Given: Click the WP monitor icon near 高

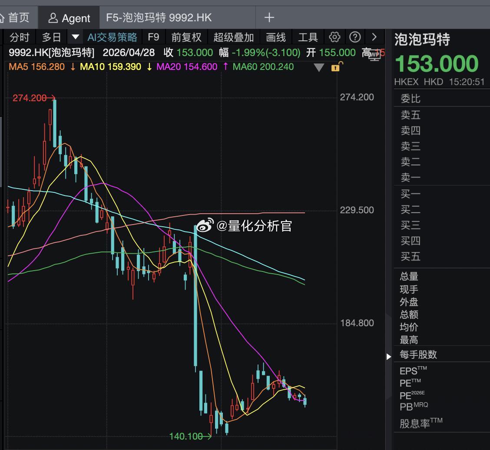Looking at the screenshot, I should (x=374, y=55).
